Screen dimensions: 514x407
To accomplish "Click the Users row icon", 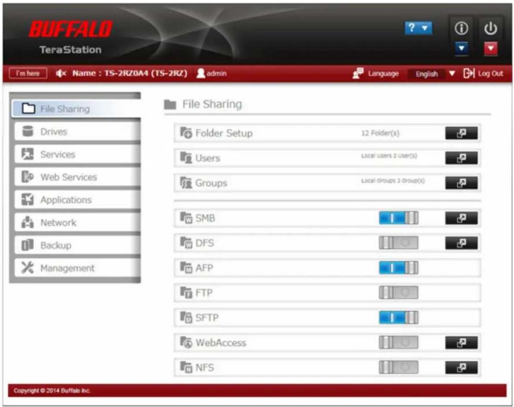I will (186, 158).
